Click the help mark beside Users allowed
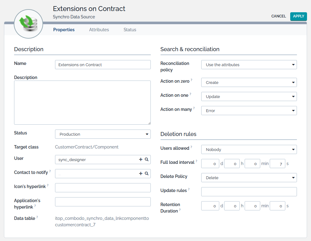Image resolution: width=311 pixels, height=241 pixels. pos(191,147)
